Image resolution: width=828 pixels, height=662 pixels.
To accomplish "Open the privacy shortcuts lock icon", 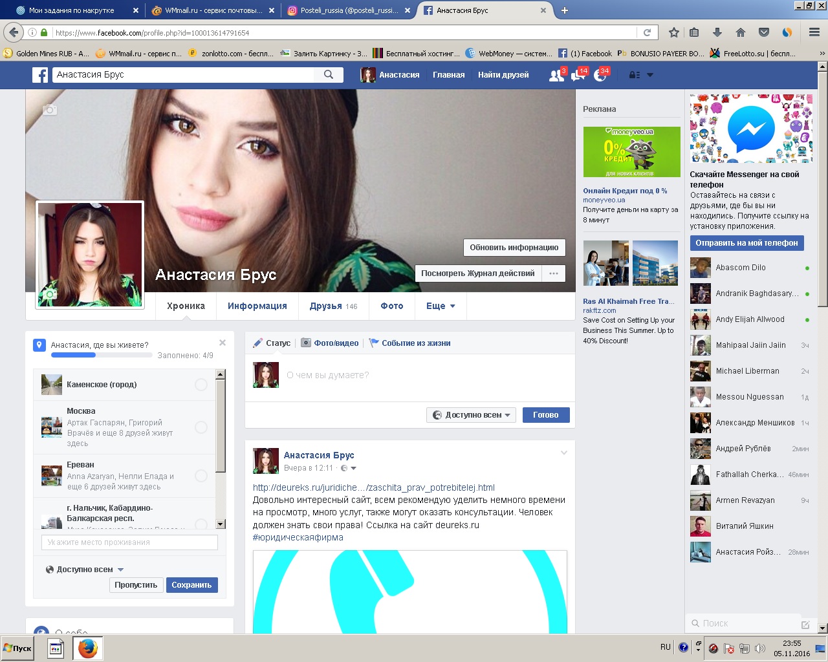I will pos(635,75).
